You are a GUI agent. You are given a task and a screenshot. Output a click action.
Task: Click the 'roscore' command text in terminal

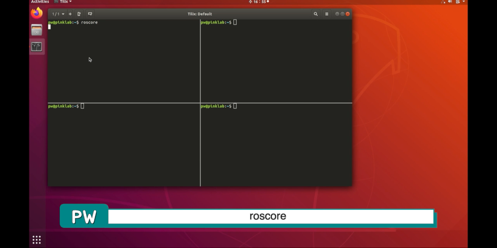(89, 22)
